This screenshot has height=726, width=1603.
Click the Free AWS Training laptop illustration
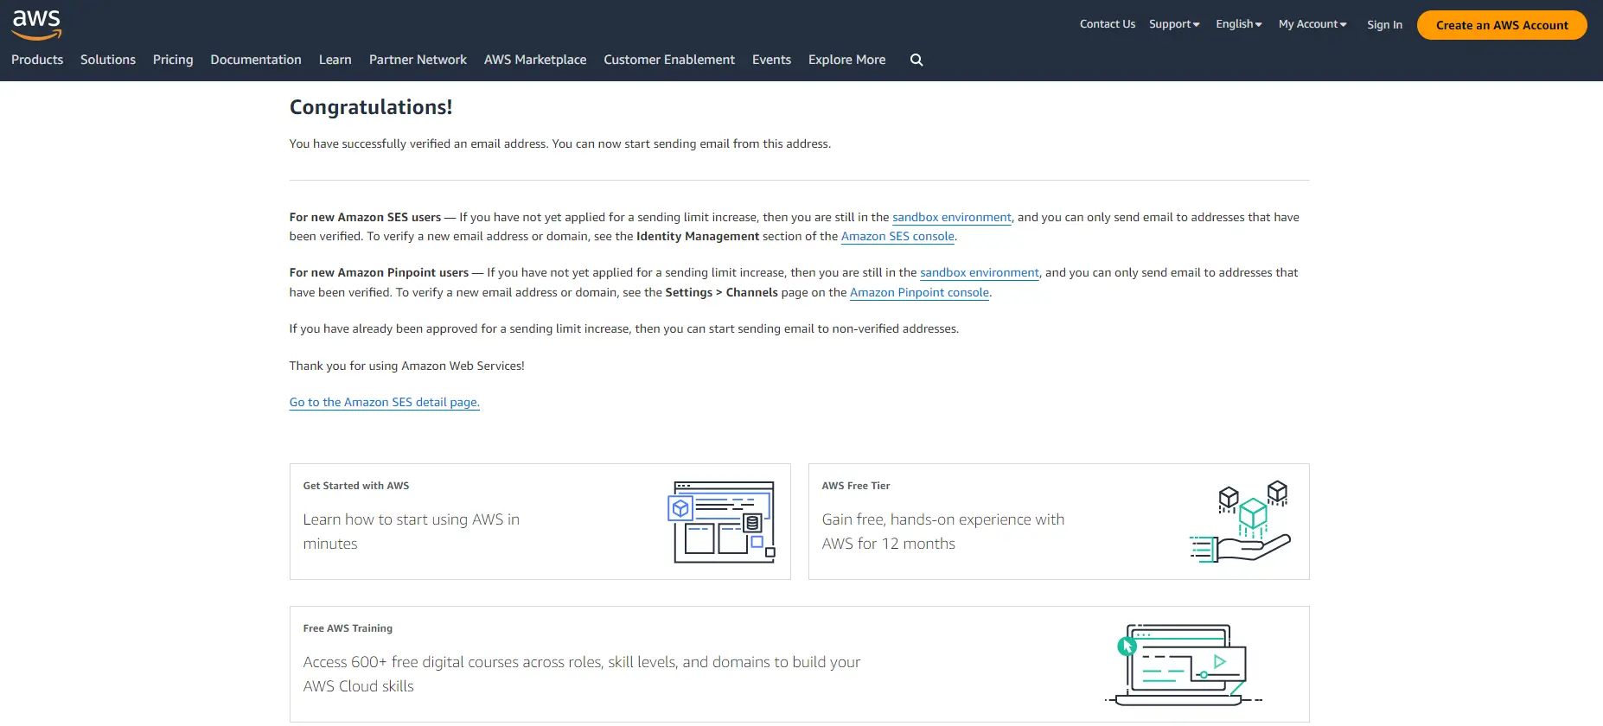(x=1183, y=665)
